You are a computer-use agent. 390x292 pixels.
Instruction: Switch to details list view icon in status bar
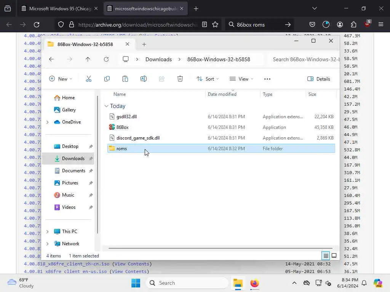326,255
